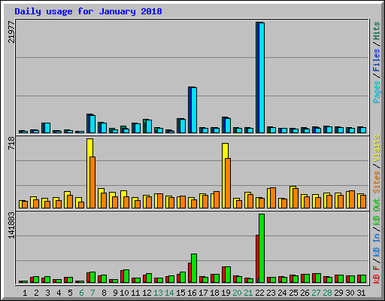Screen dimensions: 385x301
Task: Select day 16 on the x-axis
Action: click(192, 293)
